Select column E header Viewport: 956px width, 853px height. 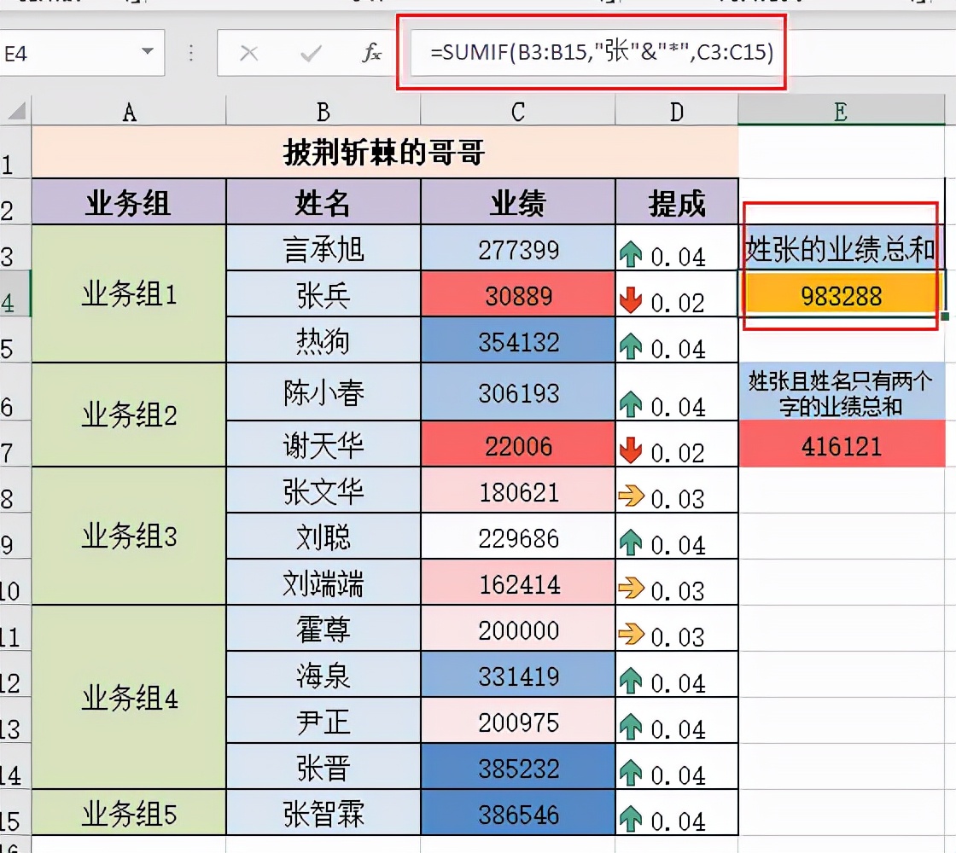click(x=842, y=110)
